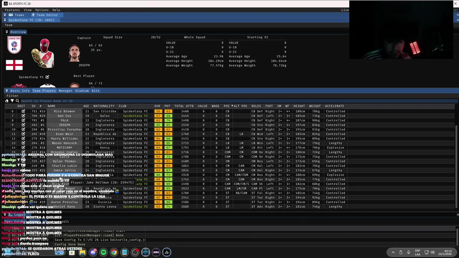Viewport: 459px width, 258px height.
Task: Select player name Priestley Farquhar
Action: pyautogui.click(x=65, y=130)
